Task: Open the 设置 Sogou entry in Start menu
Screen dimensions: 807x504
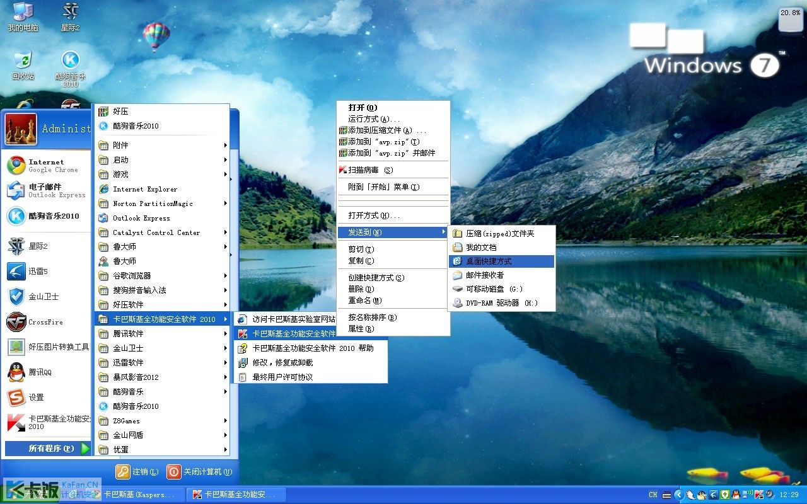Action: 47,398
